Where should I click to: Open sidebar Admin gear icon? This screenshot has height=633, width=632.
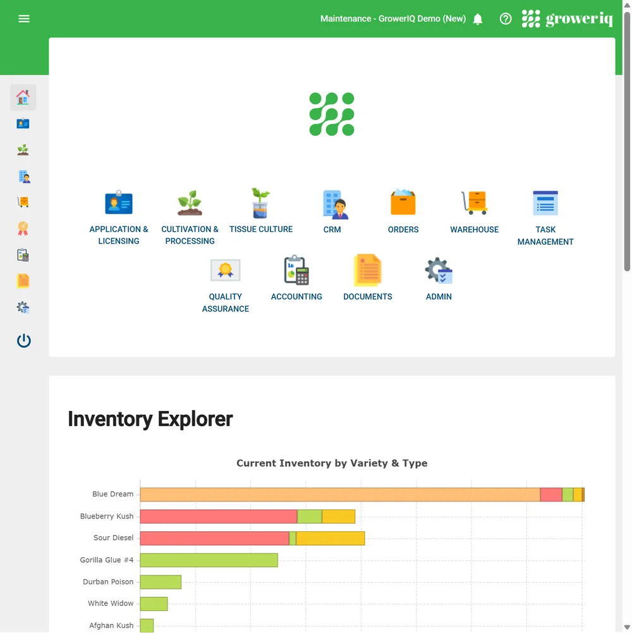point(23,307)
